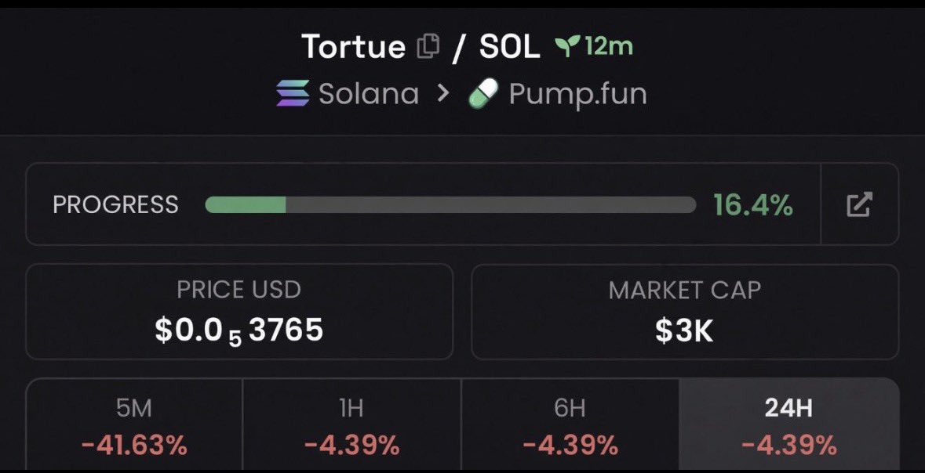925x473 pixels.
Task: Click the 16.4% progress value
Action: (x=753, y=204)
